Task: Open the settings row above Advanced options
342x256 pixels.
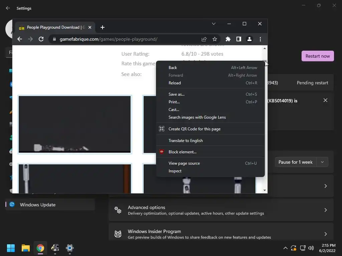Action: (x=301, y=186)
